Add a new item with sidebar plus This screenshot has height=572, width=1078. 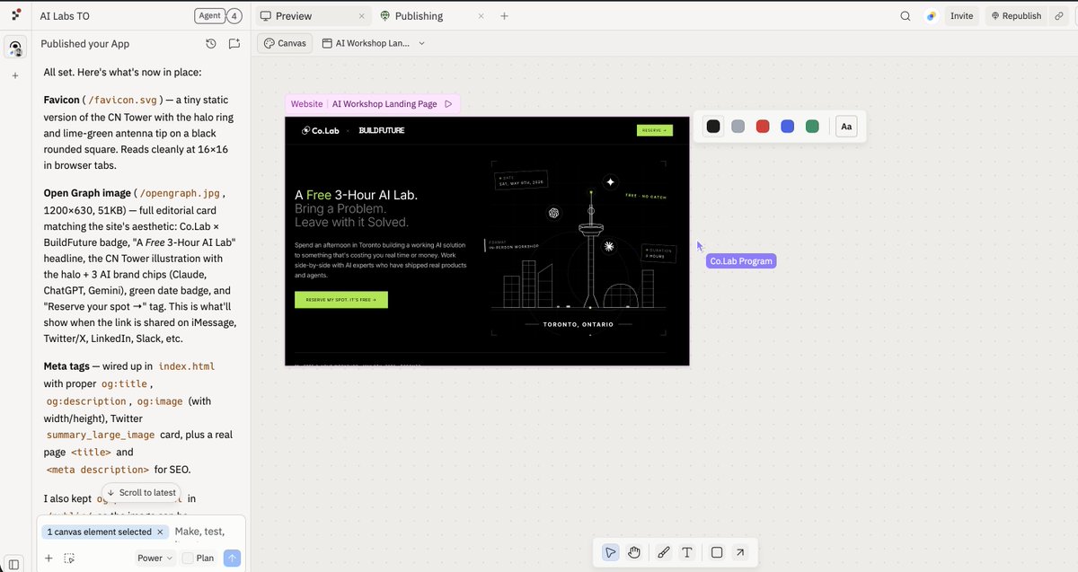click(x=15, y=75)
